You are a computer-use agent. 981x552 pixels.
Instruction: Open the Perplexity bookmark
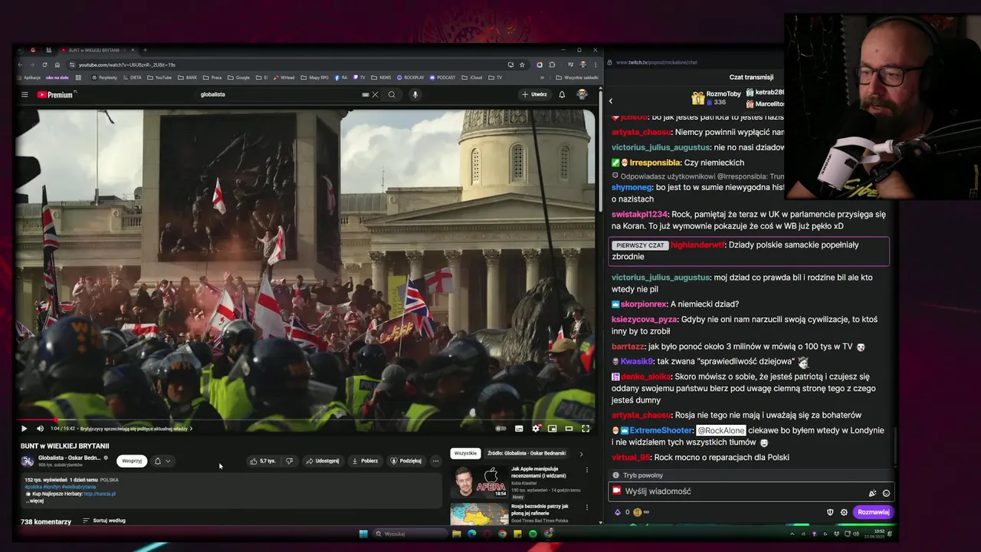pos(104,77)
